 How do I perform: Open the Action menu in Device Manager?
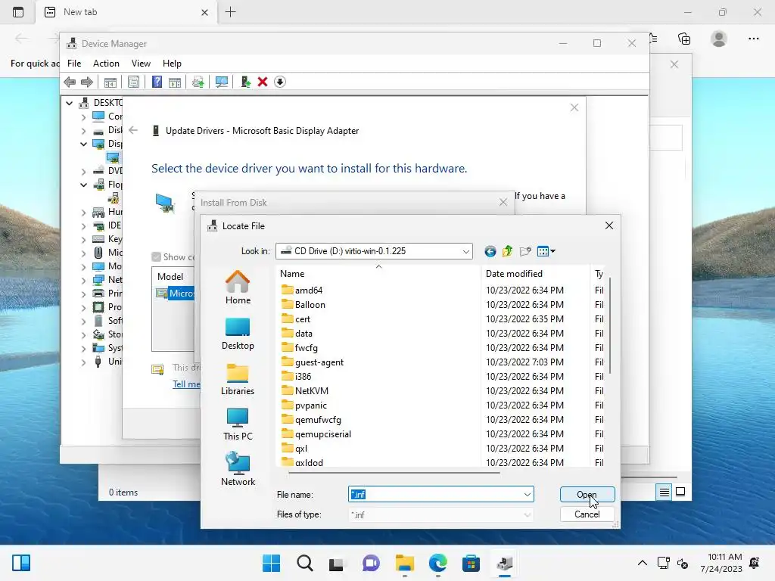106,64
